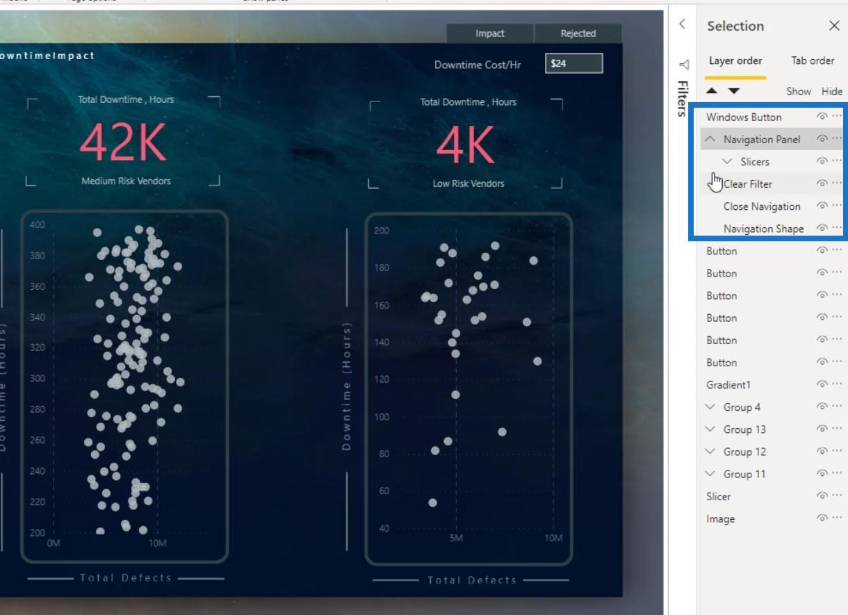Hide the Close Navigation layer
The width and height of the screenshot is (848, 615).
click(x=822, y=206)
